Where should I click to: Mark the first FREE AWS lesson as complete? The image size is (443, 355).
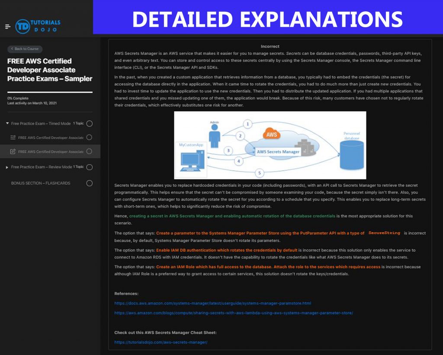click(x=89, y=138)
